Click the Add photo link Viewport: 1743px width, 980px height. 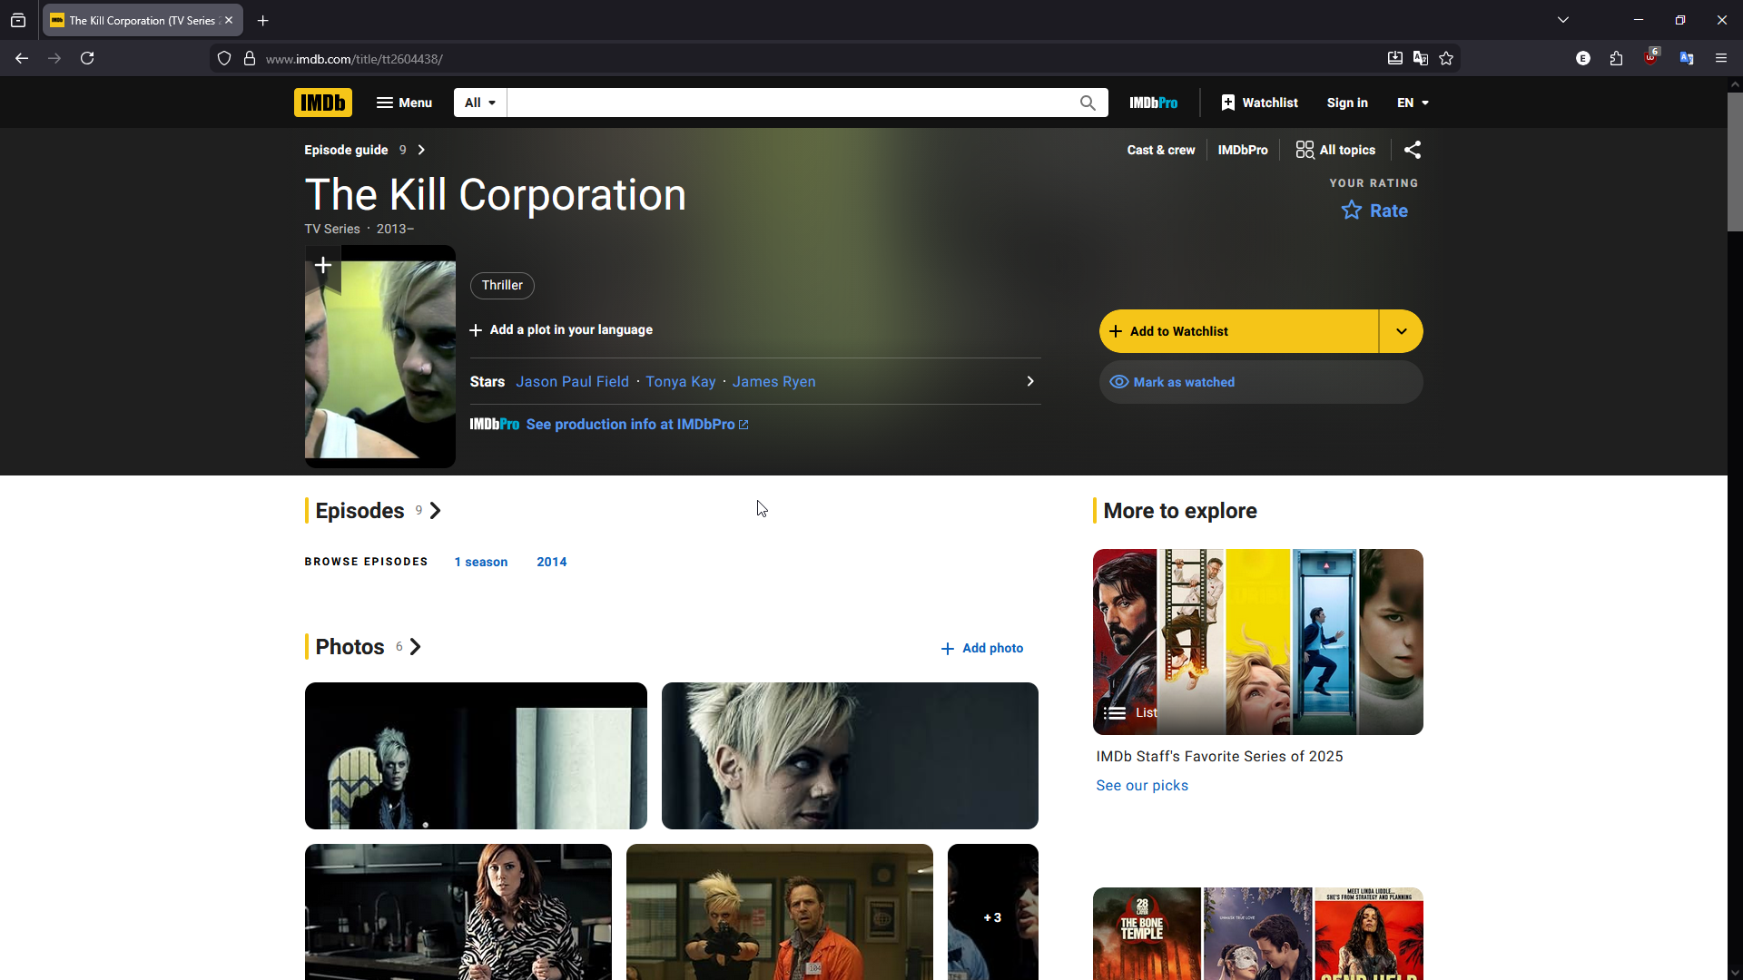pyautogui.click(x=982, y=648)
